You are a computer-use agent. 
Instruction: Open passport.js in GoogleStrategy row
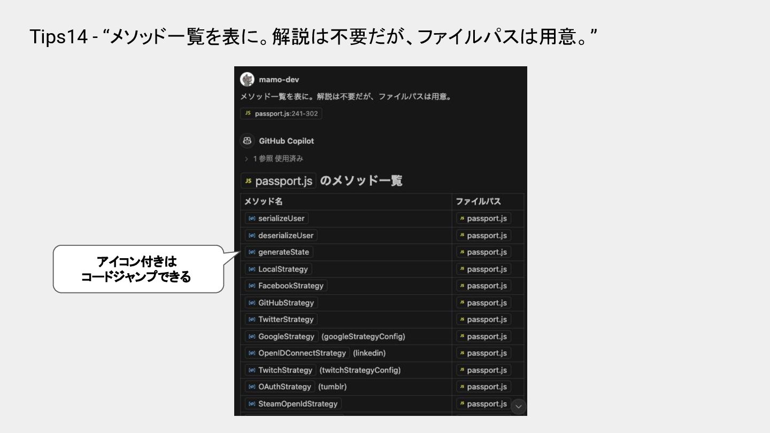coord(483,336)
